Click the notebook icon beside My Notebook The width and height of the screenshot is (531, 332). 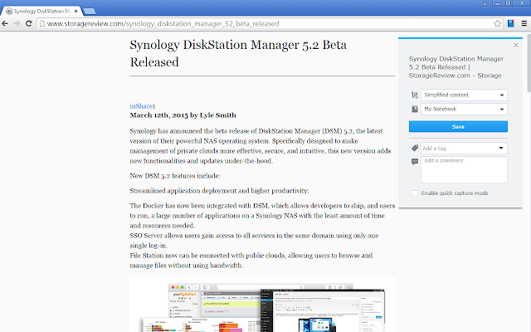pyautogui.click(x=415, y=109)
